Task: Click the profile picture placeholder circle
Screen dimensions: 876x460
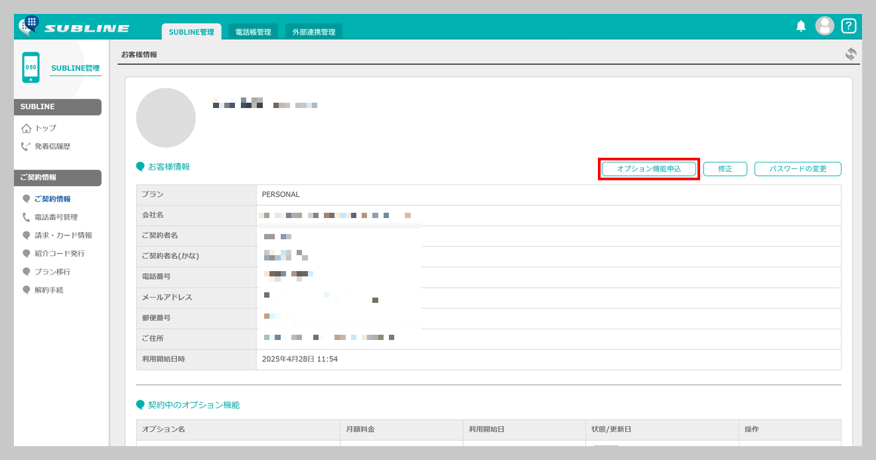Action: pos(166,118)
